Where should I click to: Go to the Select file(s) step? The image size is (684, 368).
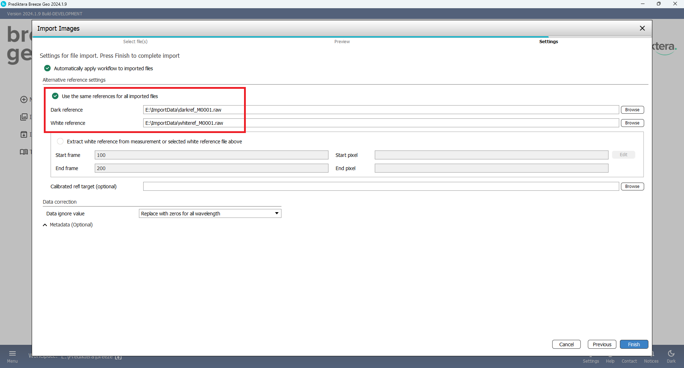click(135, 42)
